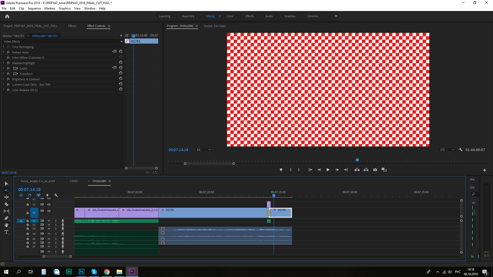Toggle the Shadow/Highlight fx switch
This screenshot has width=493, height=277.
8,63
